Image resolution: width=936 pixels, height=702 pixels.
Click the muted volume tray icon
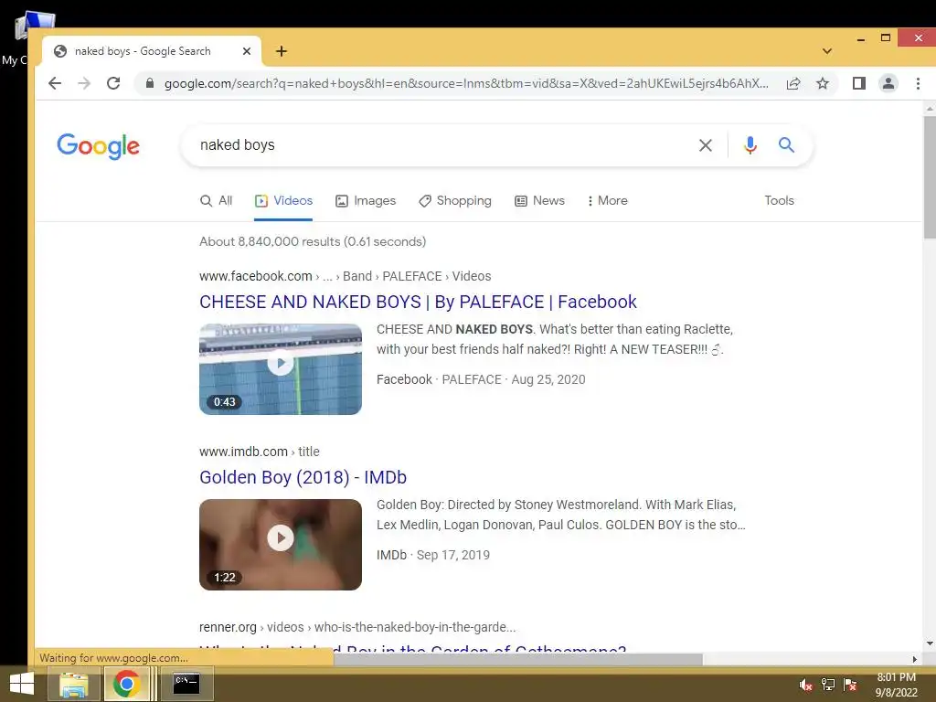[805, 685]
